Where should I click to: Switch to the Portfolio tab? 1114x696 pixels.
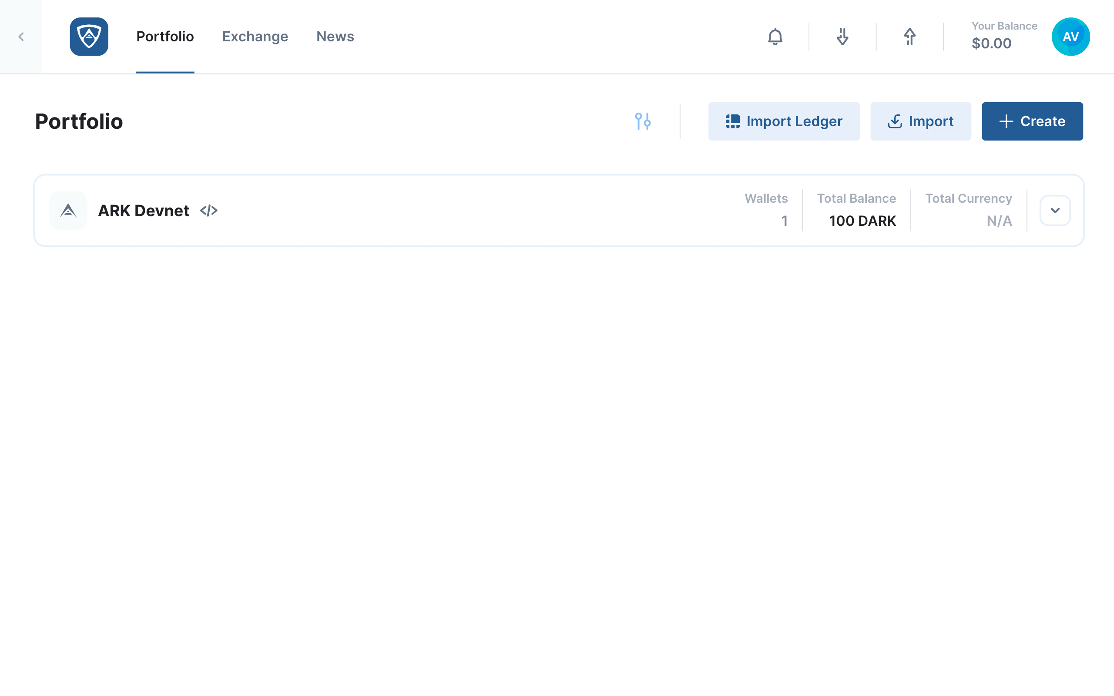(165, 37)
